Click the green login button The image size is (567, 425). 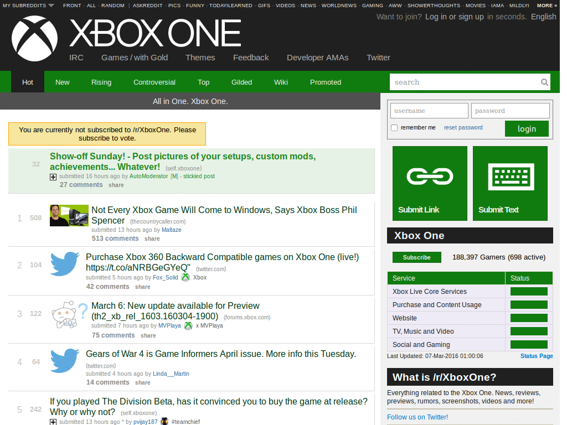click(527, 128)
